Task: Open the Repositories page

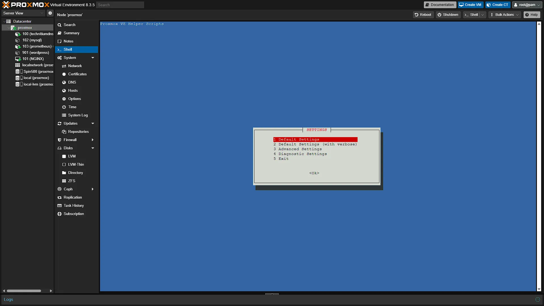Action: [x=76, y=131]
